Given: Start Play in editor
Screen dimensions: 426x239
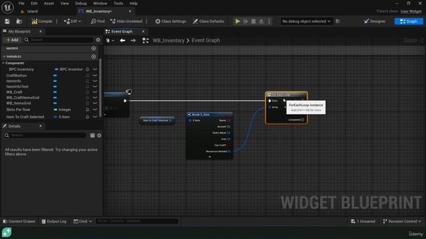Looking at the screenshot, I should pos(238,21).
